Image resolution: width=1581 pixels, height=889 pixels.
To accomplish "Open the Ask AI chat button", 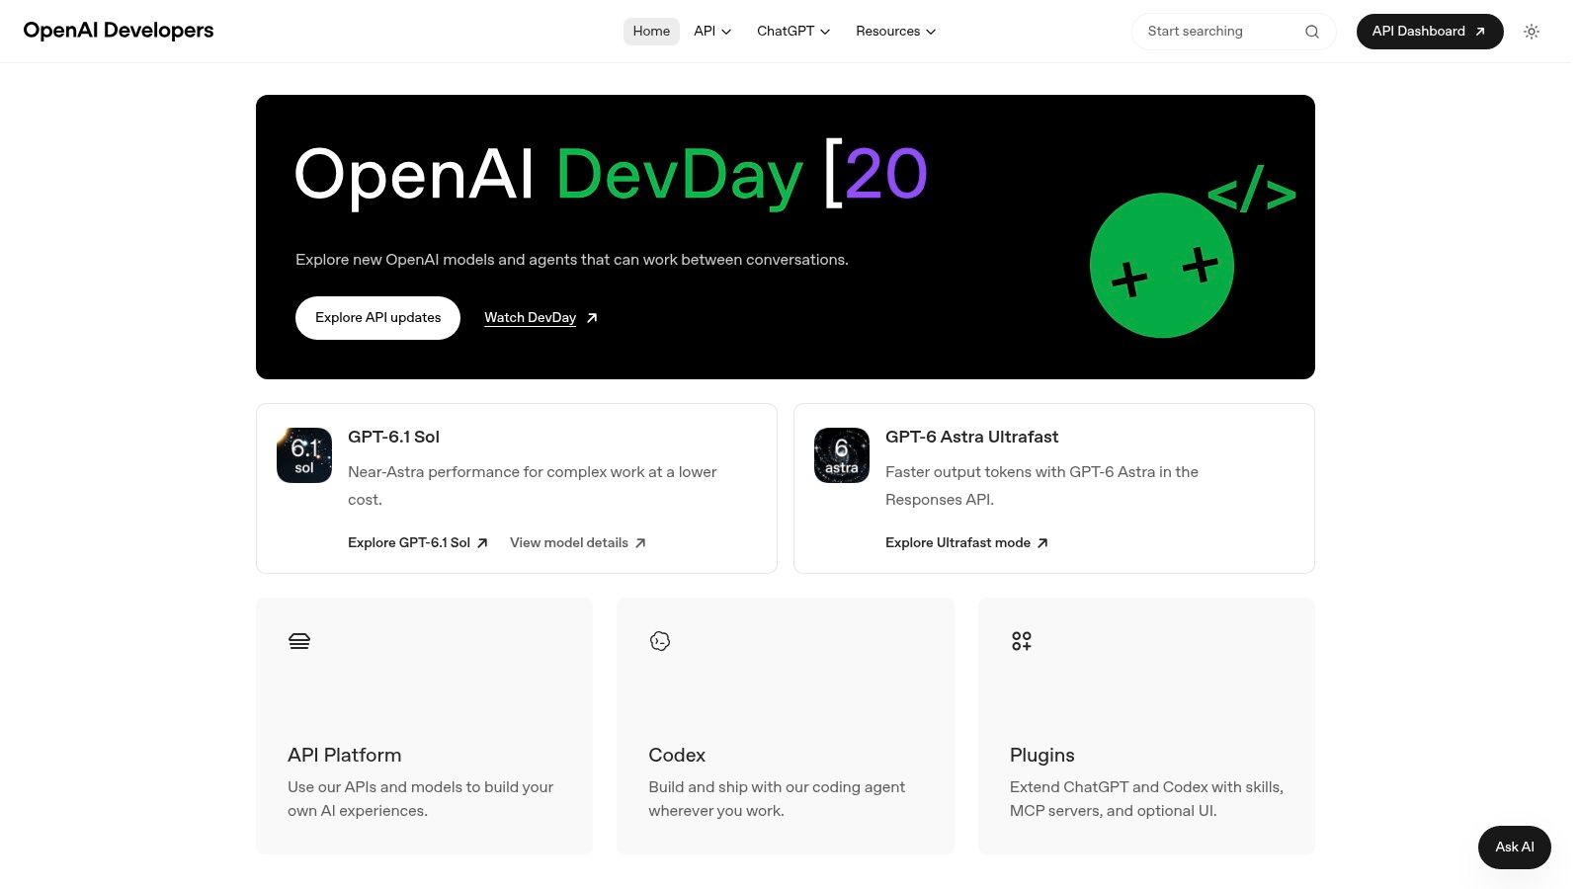I will click(x=1515, y=847).
